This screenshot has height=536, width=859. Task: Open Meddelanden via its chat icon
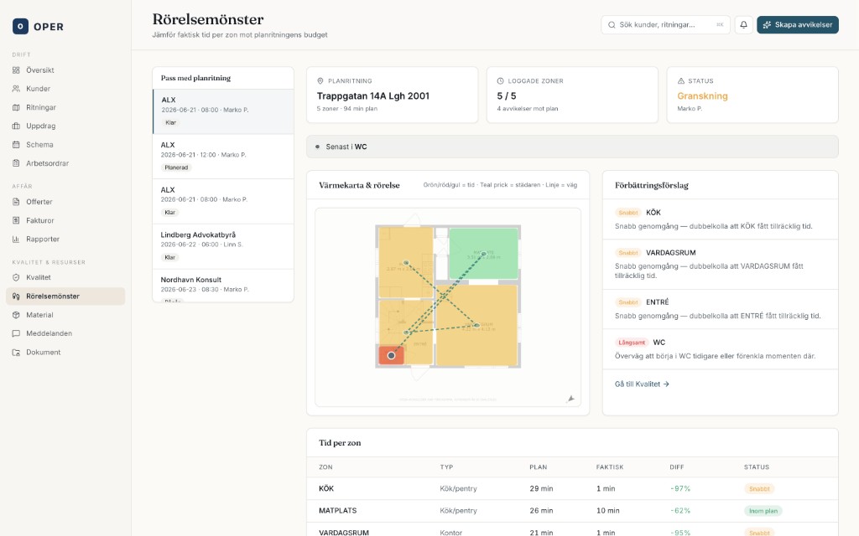coord(16,333)
